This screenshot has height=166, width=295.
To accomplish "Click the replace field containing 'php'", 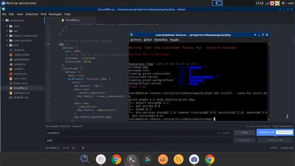I will pyautogui.click(x=138, y=140).
